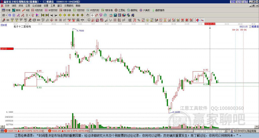Screen dimensions: 259x138
Task: Click the calculator icon in toolbar
Action: pos(115,15)
